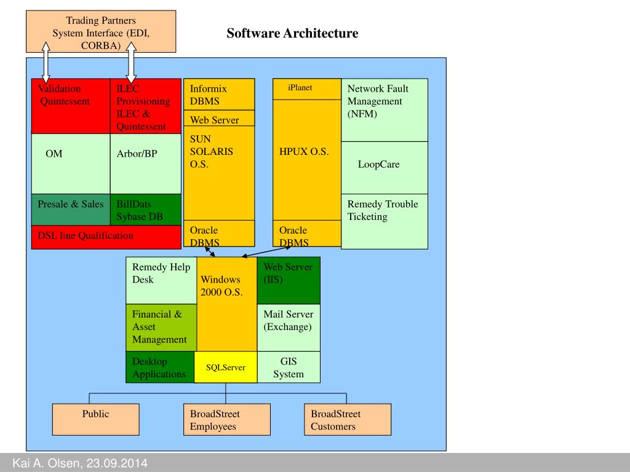
Task: Click the GIS System box
Action: (289, 368)
